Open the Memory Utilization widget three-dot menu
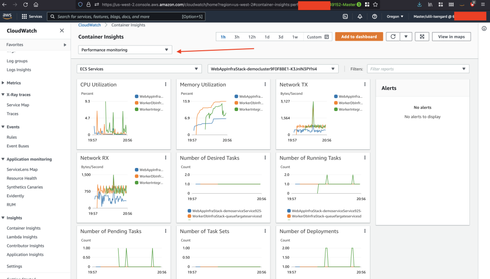The image size is (490, 279). [265, 84]
